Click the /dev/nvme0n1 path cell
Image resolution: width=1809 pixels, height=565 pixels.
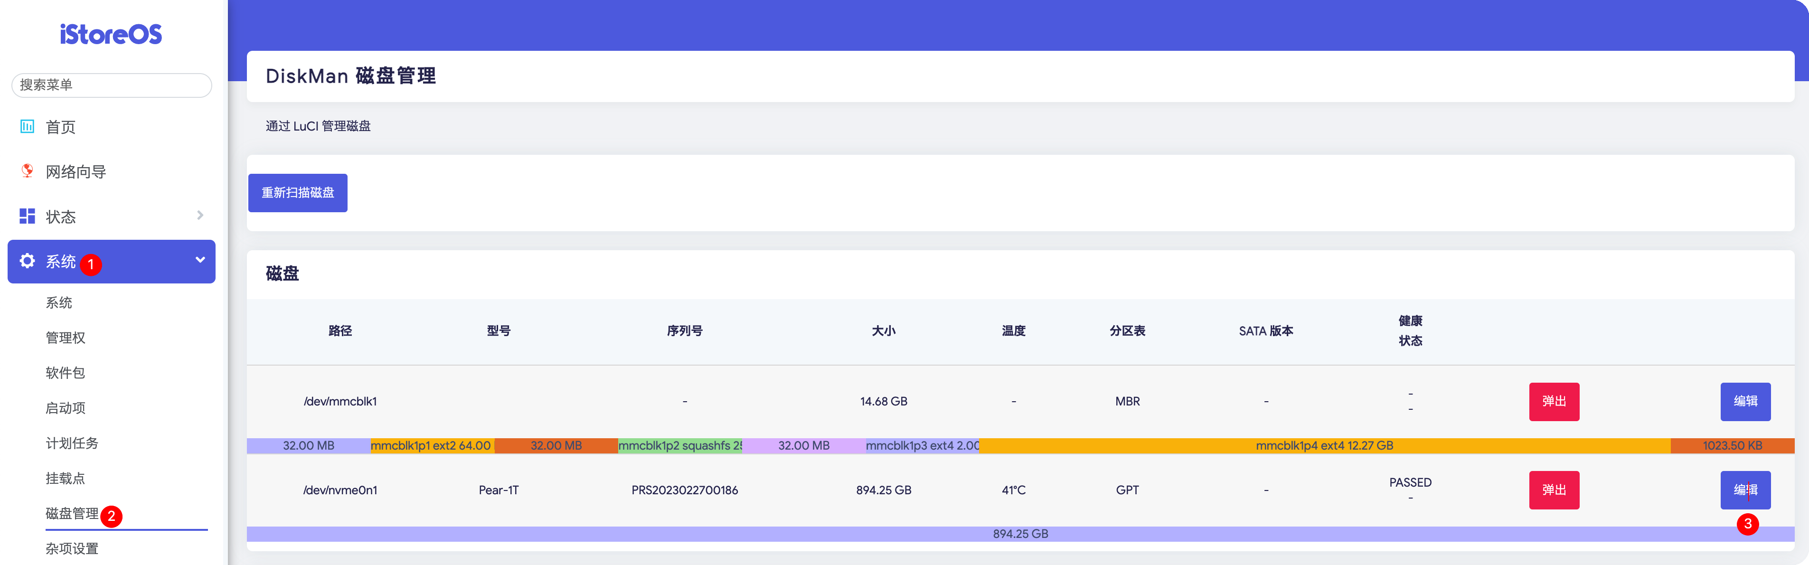pos(340,490)
